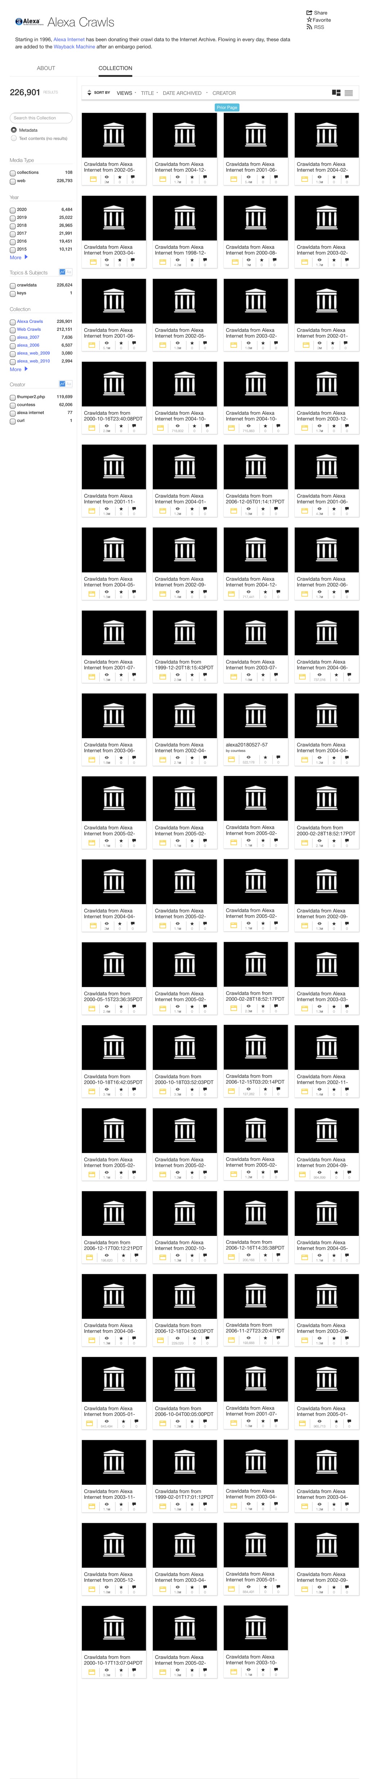Click reviews bubble on 2000-10-18T03:52:03PDT card

click(x=205, y=1090)
